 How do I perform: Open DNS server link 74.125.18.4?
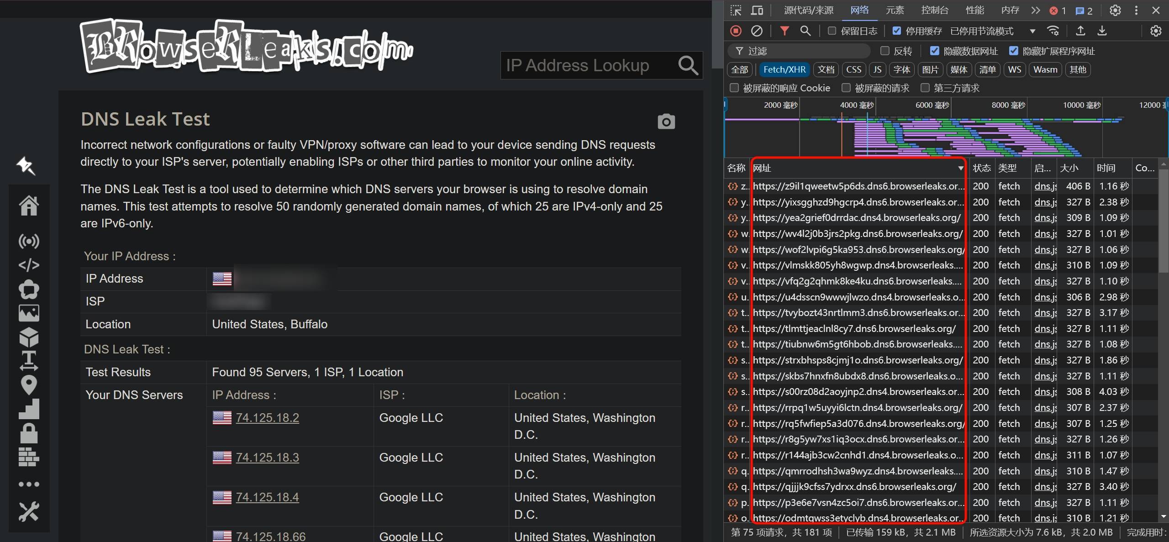coord(267,497)
